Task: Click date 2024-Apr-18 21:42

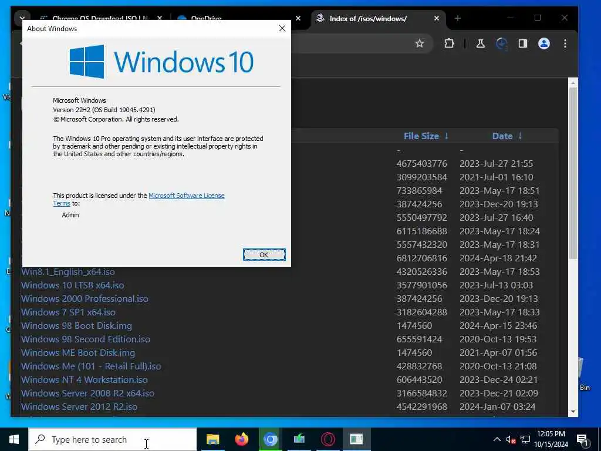Action: (498, 258)
